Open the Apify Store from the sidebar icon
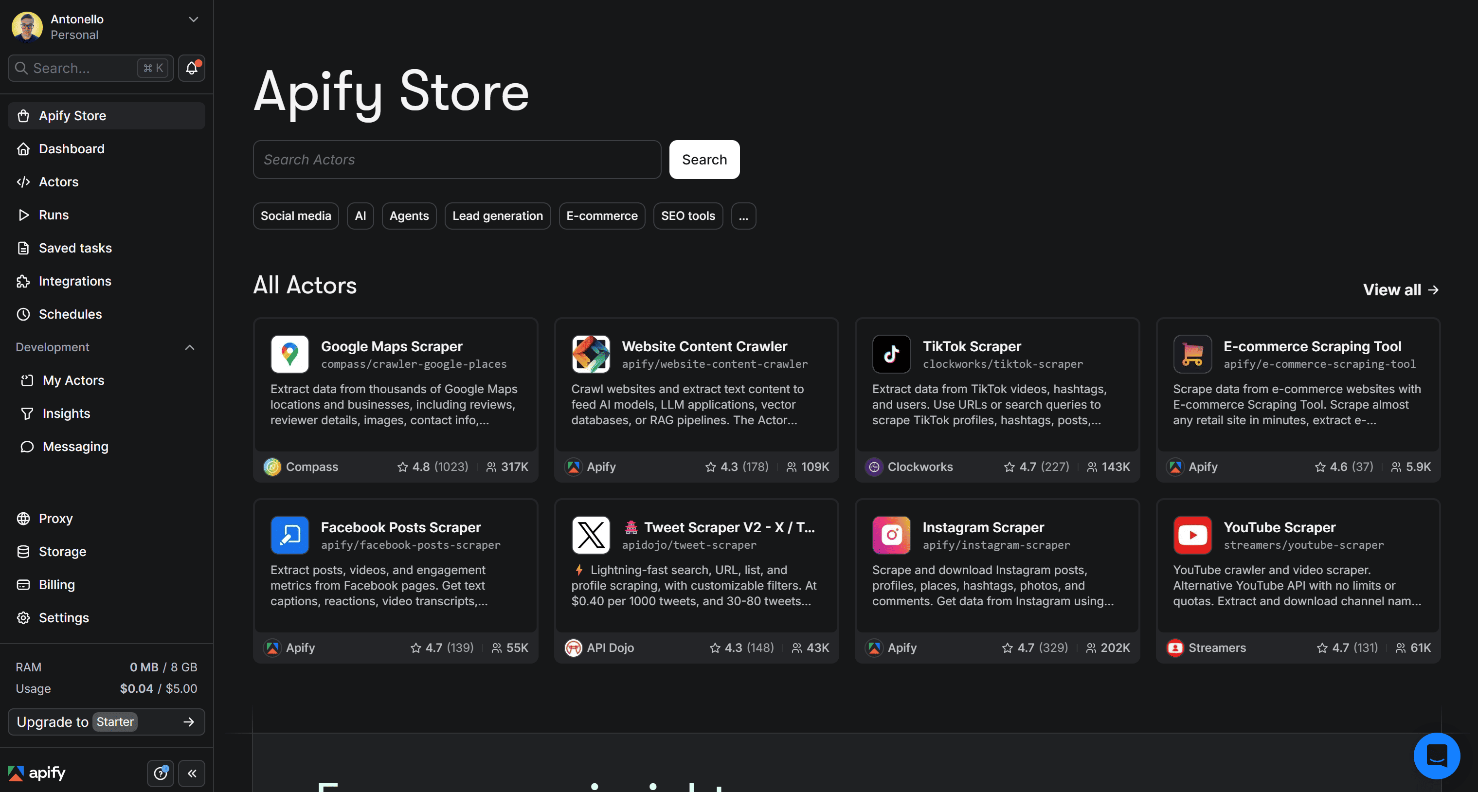 pos(23,115)
